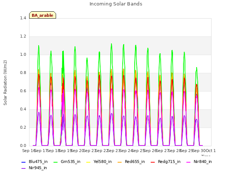Click the 0.8 y-axis tick label
This screenshot has width=233, height=175.
click(23, 73)
